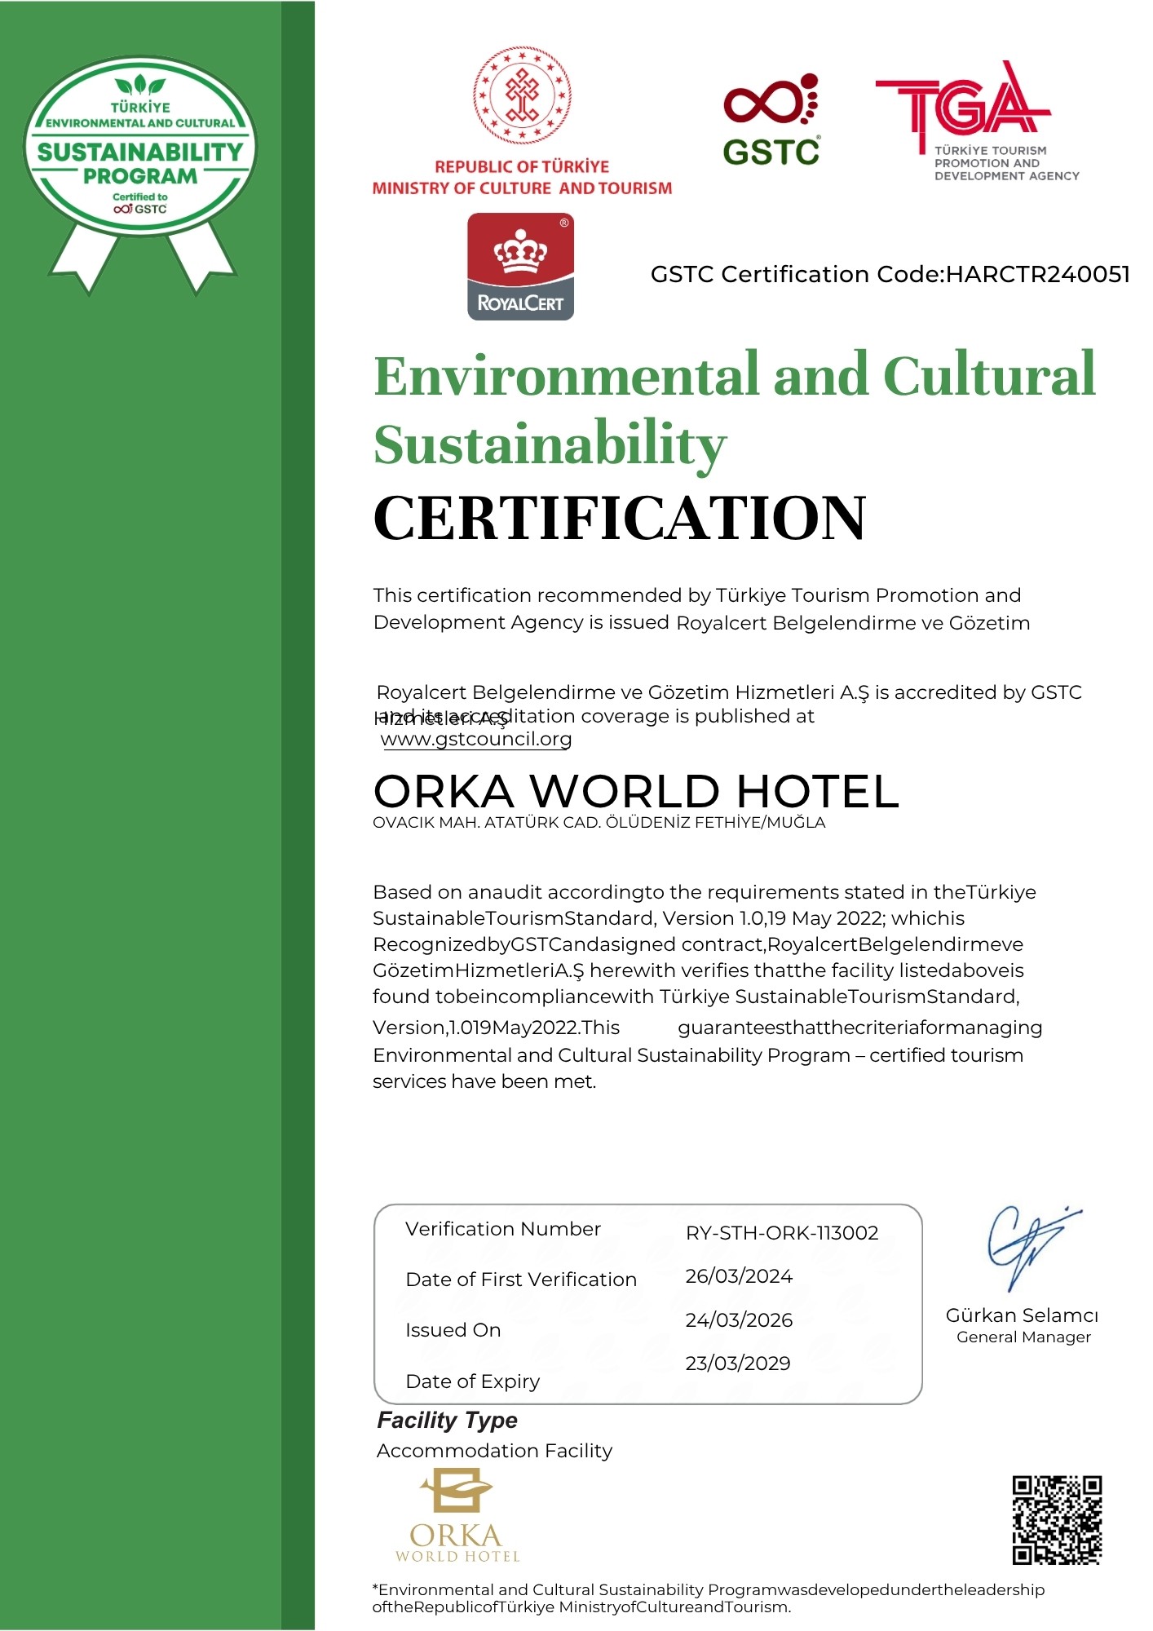Click the 'Issued On' label
Screen dimensions: 1153x1631
coord(453,1330)
